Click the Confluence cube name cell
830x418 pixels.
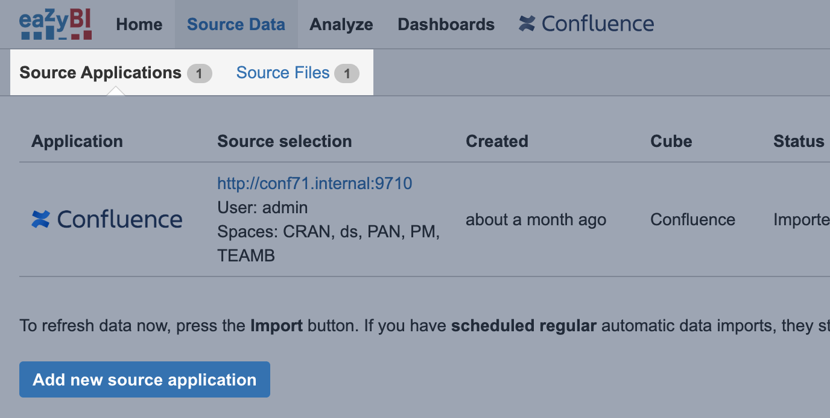tap(692, 220)
